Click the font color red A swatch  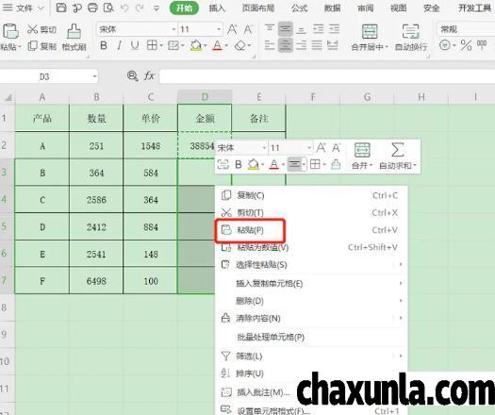tap(217, 46)
